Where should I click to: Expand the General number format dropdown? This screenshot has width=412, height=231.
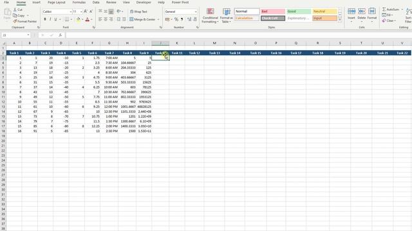(x=196, y=12)
